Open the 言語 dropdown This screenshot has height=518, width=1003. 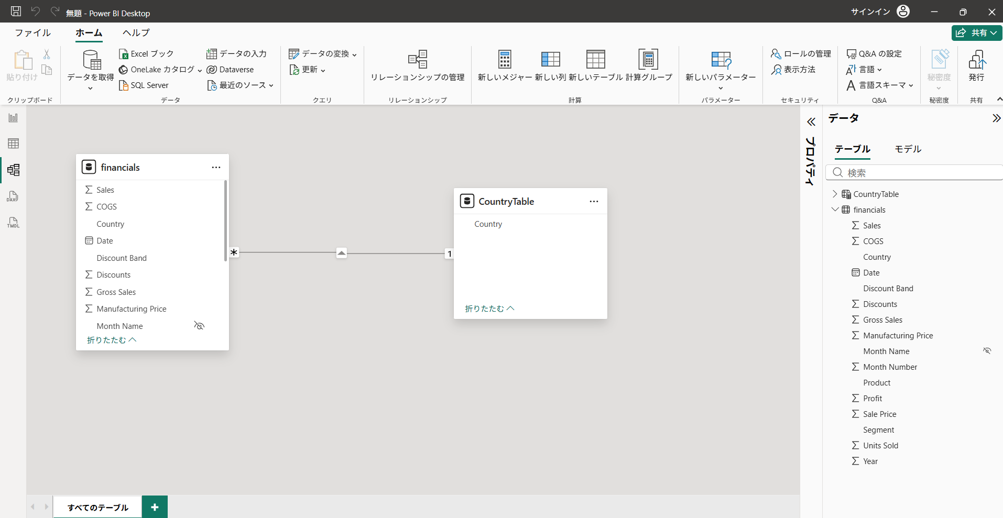pos(864,70)
